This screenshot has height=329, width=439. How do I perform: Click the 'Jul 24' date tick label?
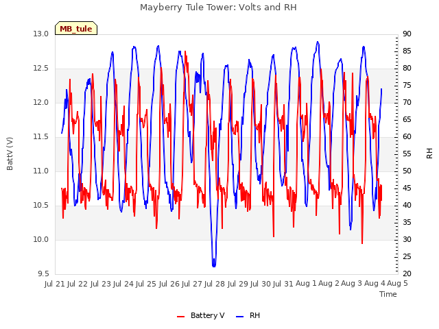click(x=123, y=284)
